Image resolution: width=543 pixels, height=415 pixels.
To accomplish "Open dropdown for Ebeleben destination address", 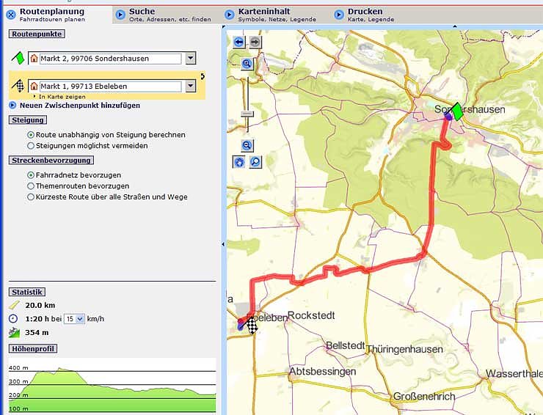I will click(x=191, y=87).
